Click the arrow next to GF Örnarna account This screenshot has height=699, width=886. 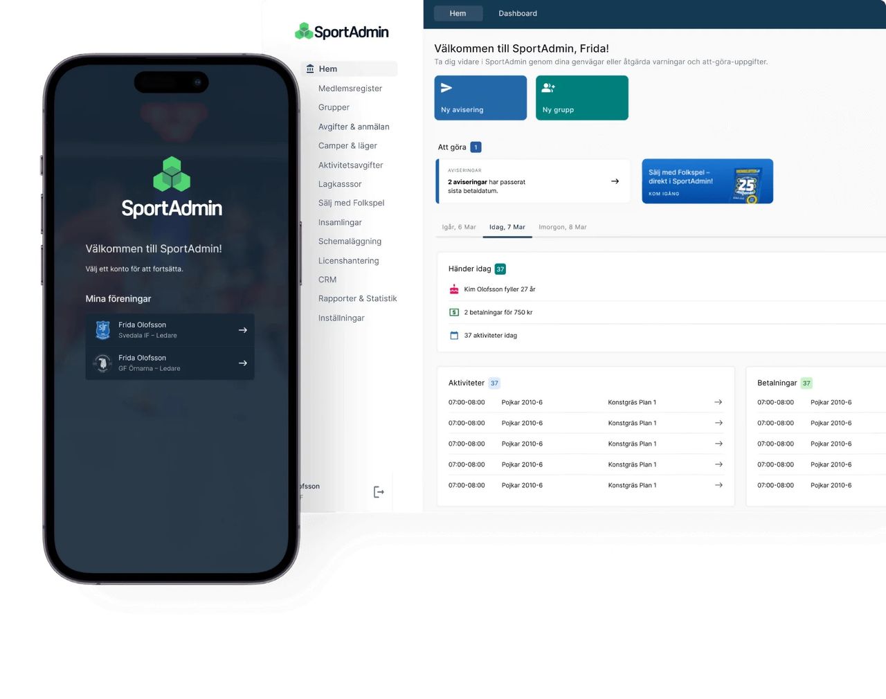tap(242, 363)
